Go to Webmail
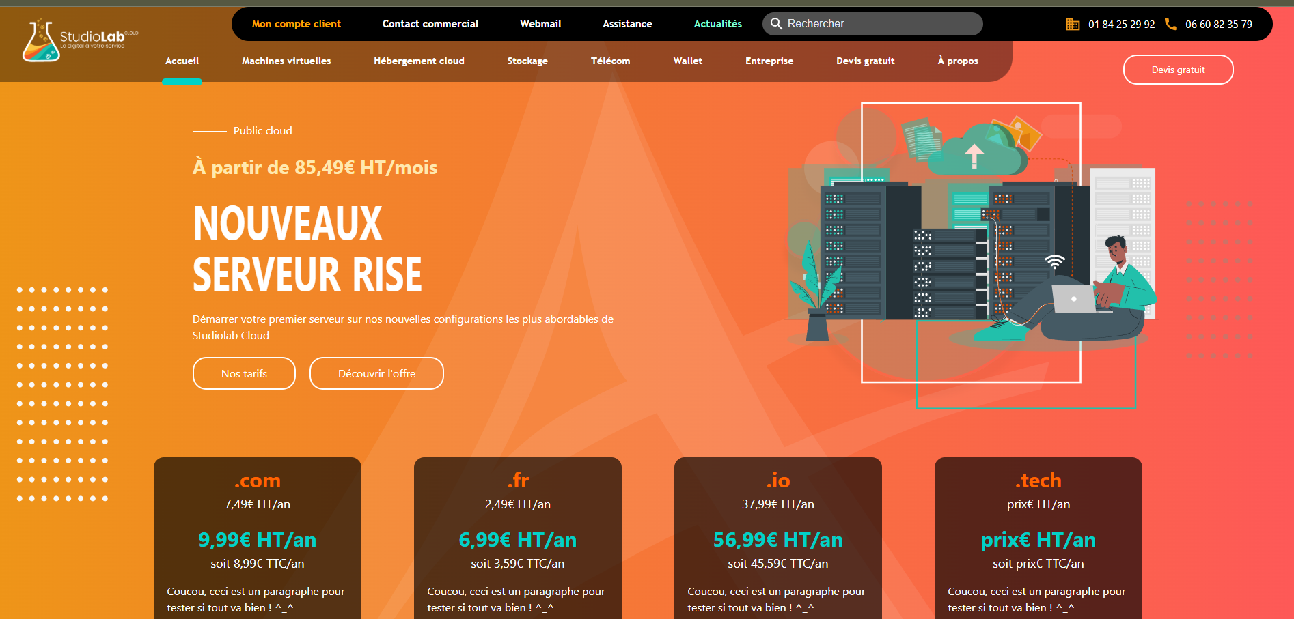1294x619 pixels. pyautogui.click(x=540, y=24)
